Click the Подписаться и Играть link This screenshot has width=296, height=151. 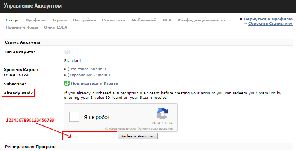94,83
